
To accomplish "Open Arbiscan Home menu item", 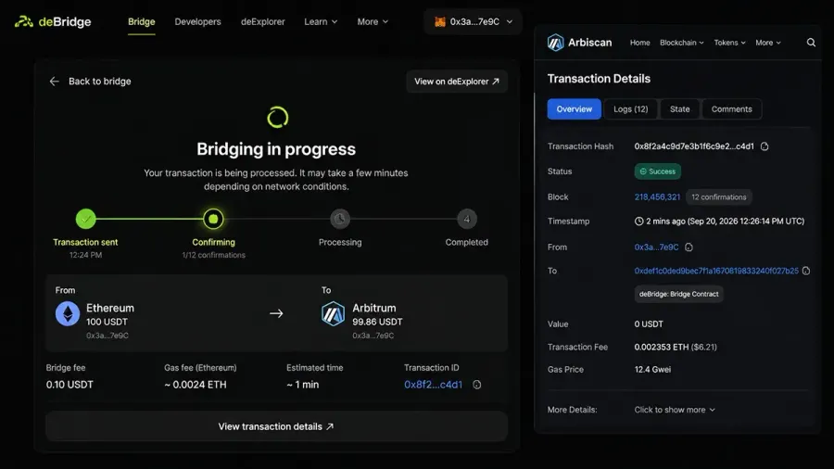I will coord(639,43).
